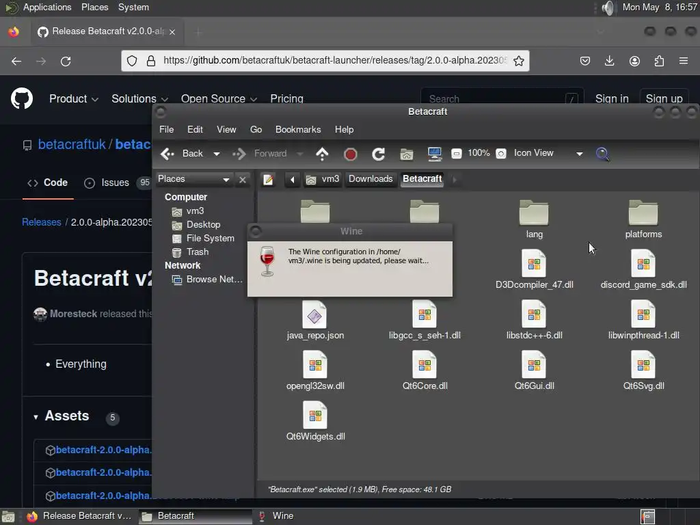The image size is (700, 525).
Task: Open Firefox extensions puzzle icon
Action: 659,61
